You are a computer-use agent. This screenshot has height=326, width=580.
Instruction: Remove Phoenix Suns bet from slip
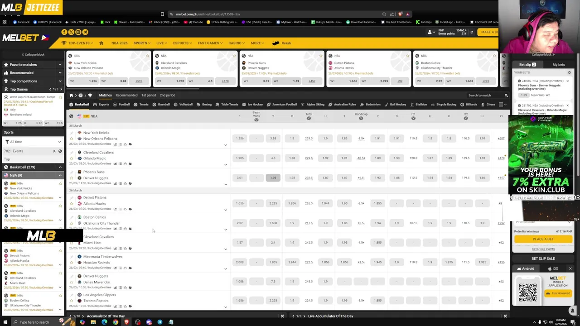click(x=567, y=81)
